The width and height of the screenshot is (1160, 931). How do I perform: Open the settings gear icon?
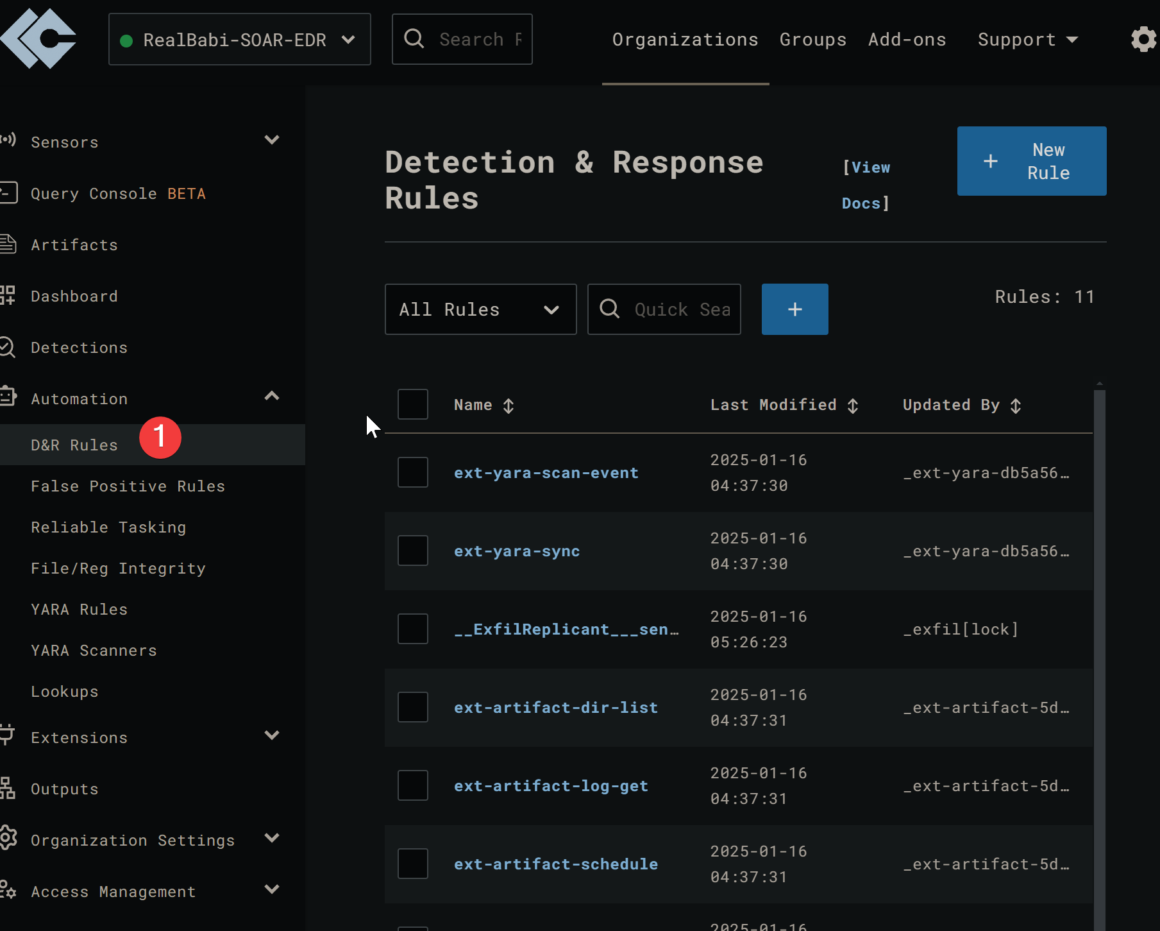(1144, 40)
